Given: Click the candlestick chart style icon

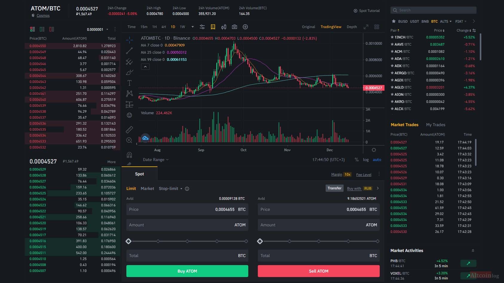Looking at the screenshot, I should tap(224, 27).
